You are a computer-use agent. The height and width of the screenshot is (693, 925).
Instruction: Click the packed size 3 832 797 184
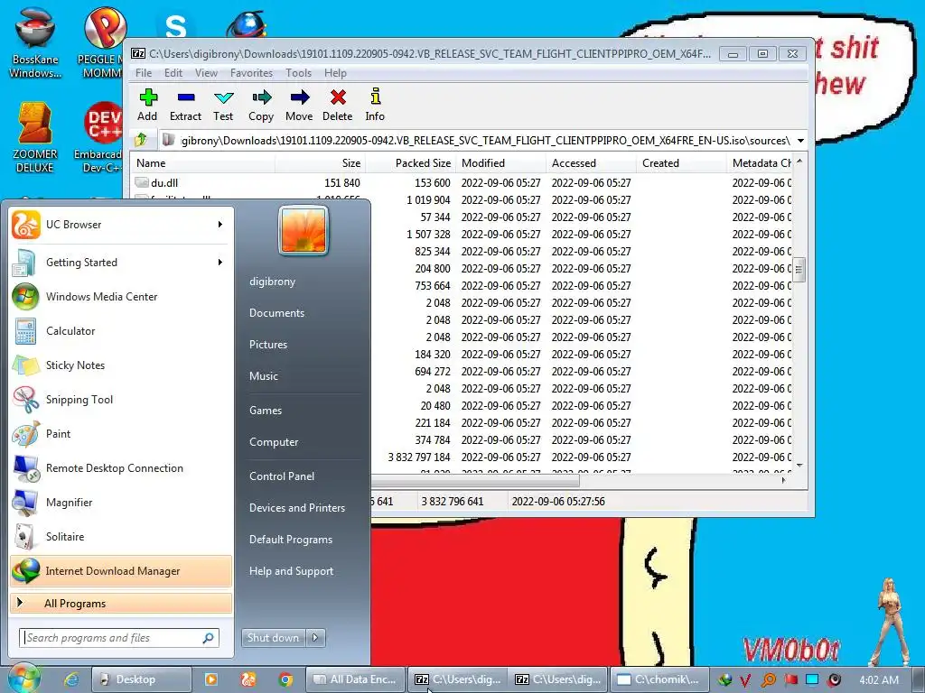click(x=419, y=457)
